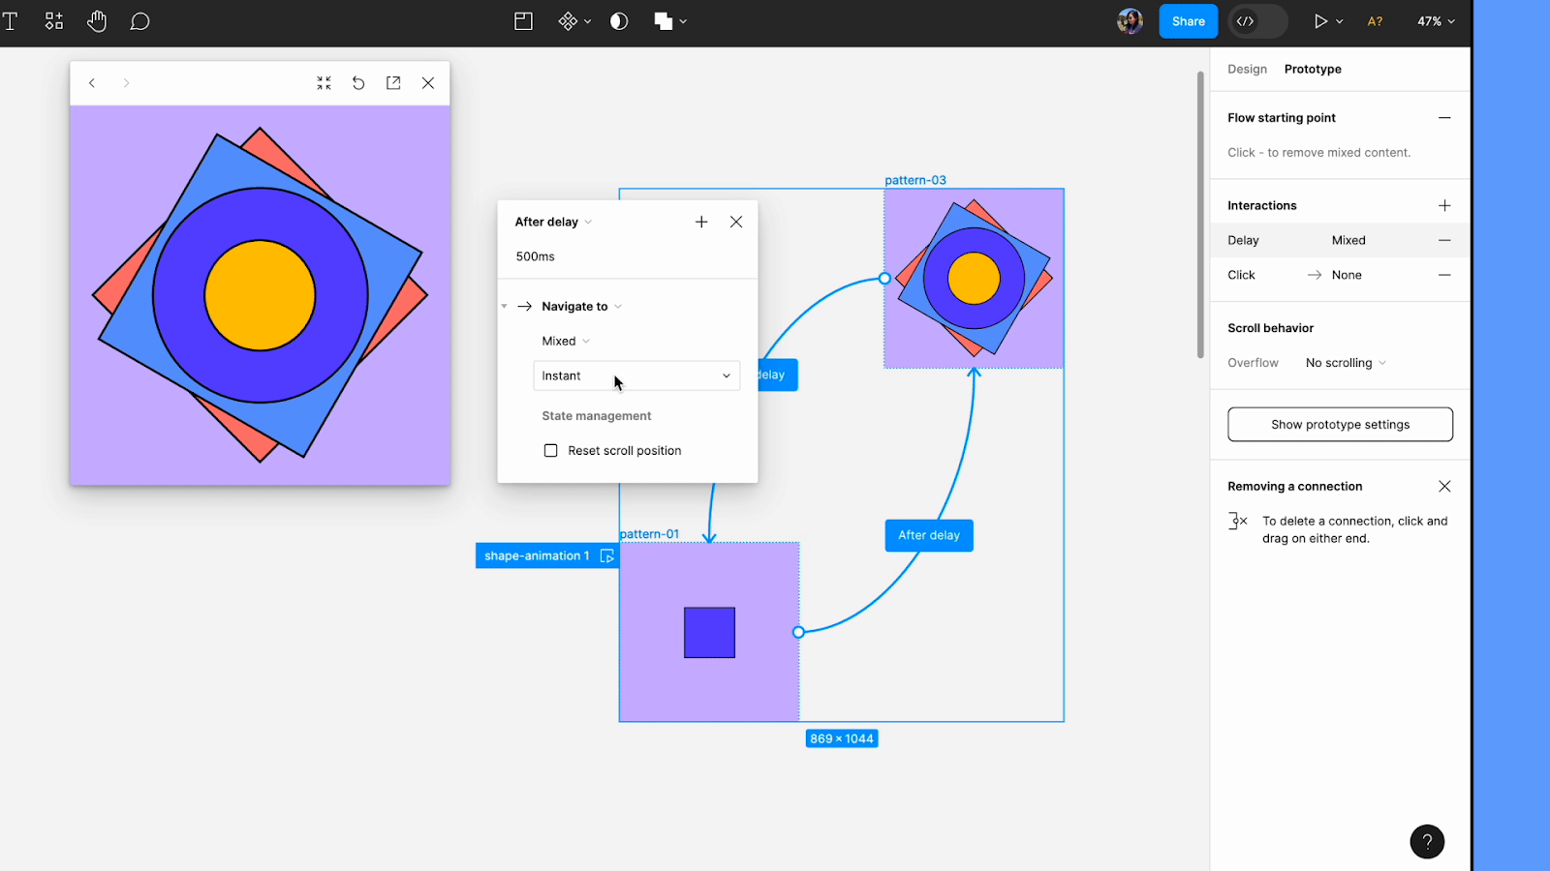Click the Share button

1188,21
